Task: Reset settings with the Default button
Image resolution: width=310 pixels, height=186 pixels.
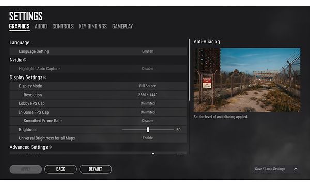Action: click(x=96, y=169)
